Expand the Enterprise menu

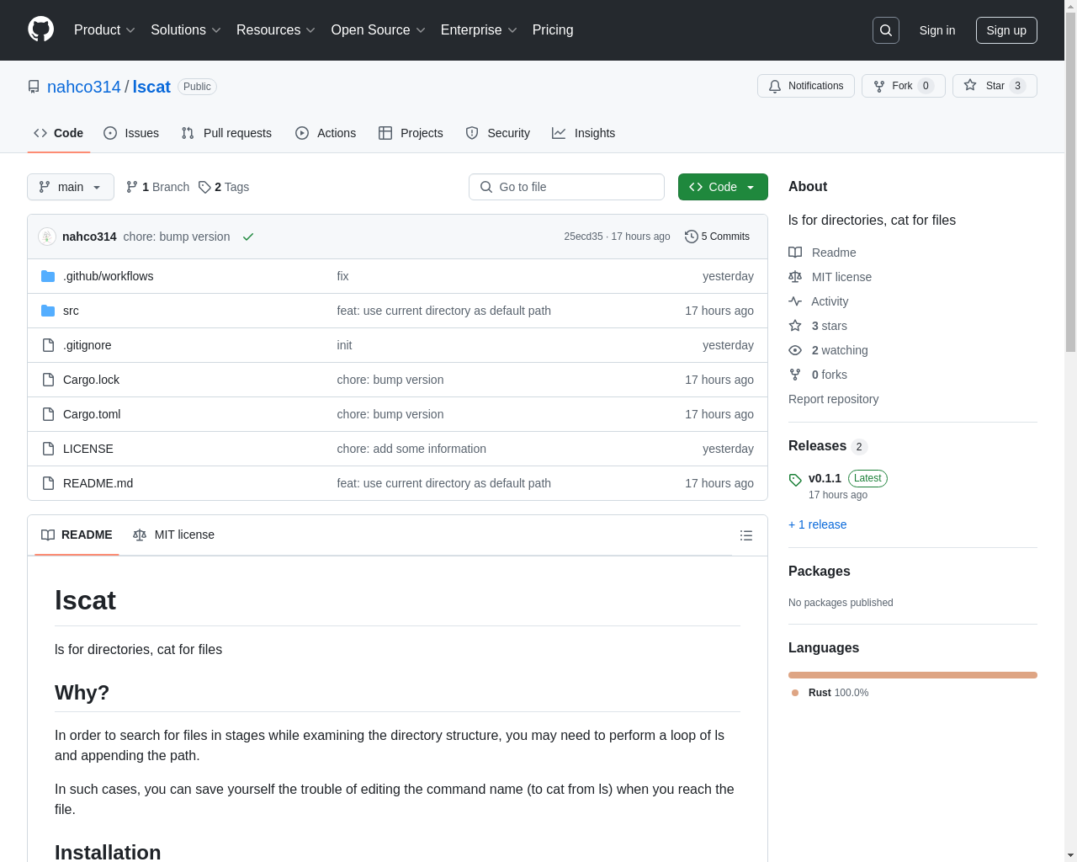[x=479, y=30]
